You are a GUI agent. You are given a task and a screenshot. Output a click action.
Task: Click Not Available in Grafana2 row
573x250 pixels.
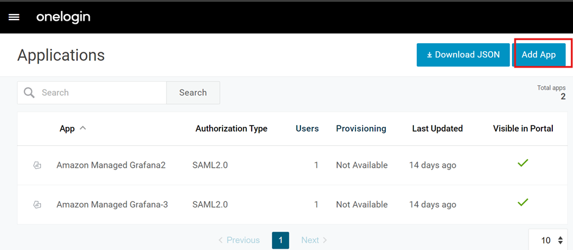coord(361,165)
